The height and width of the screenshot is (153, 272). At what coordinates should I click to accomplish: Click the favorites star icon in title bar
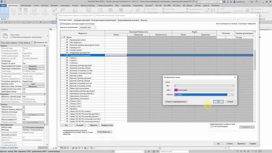(x=231, y=2)
